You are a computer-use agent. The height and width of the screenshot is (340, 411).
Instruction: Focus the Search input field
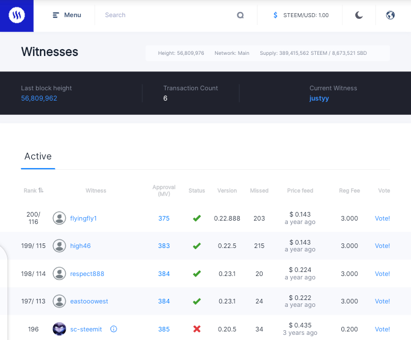click(x=168, y=15)
